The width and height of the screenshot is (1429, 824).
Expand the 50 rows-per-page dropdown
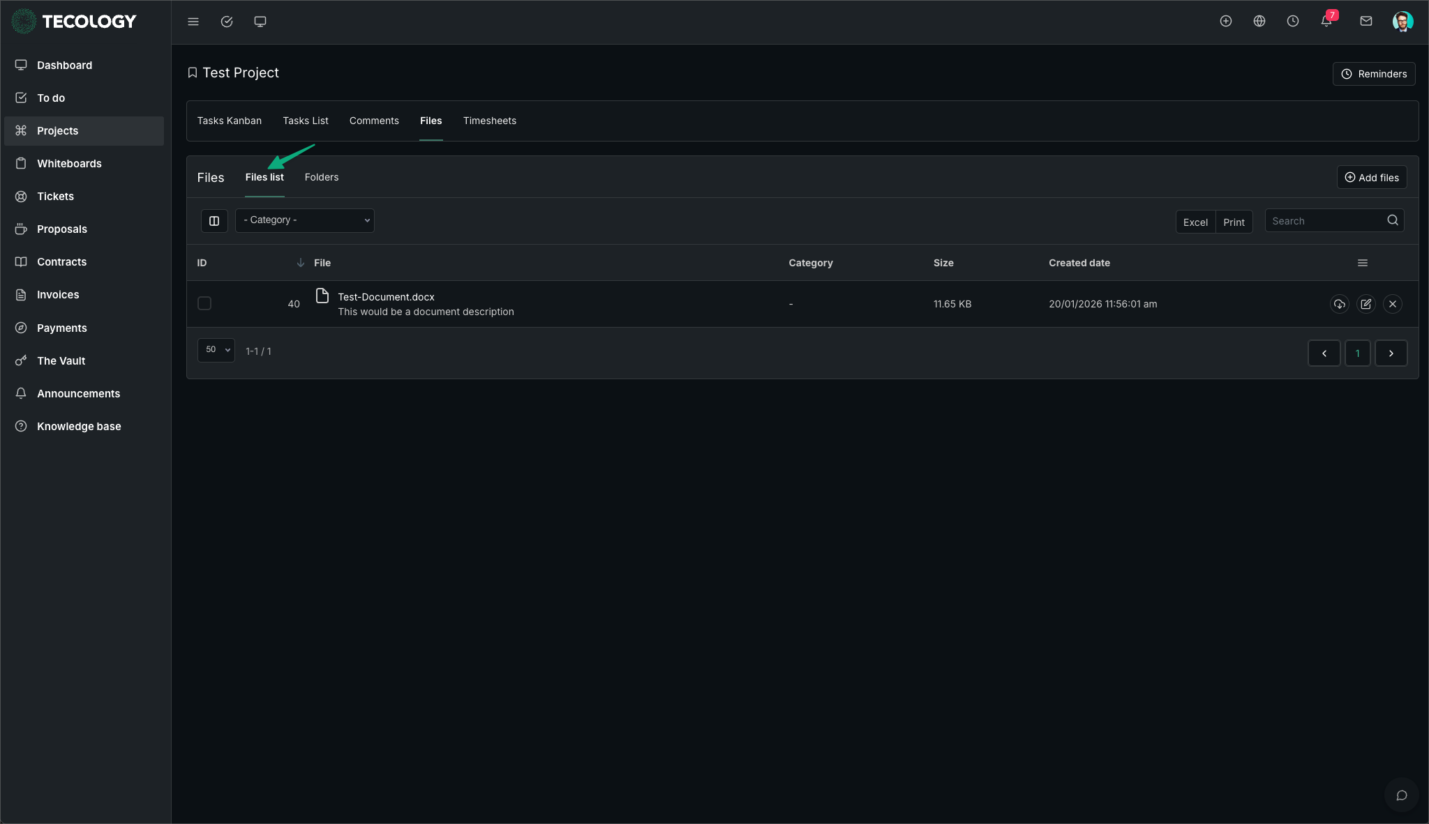click(216, 350)
